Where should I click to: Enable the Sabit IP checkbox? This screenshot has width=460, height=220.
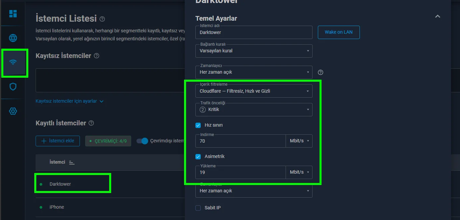(x=198, y=208)
